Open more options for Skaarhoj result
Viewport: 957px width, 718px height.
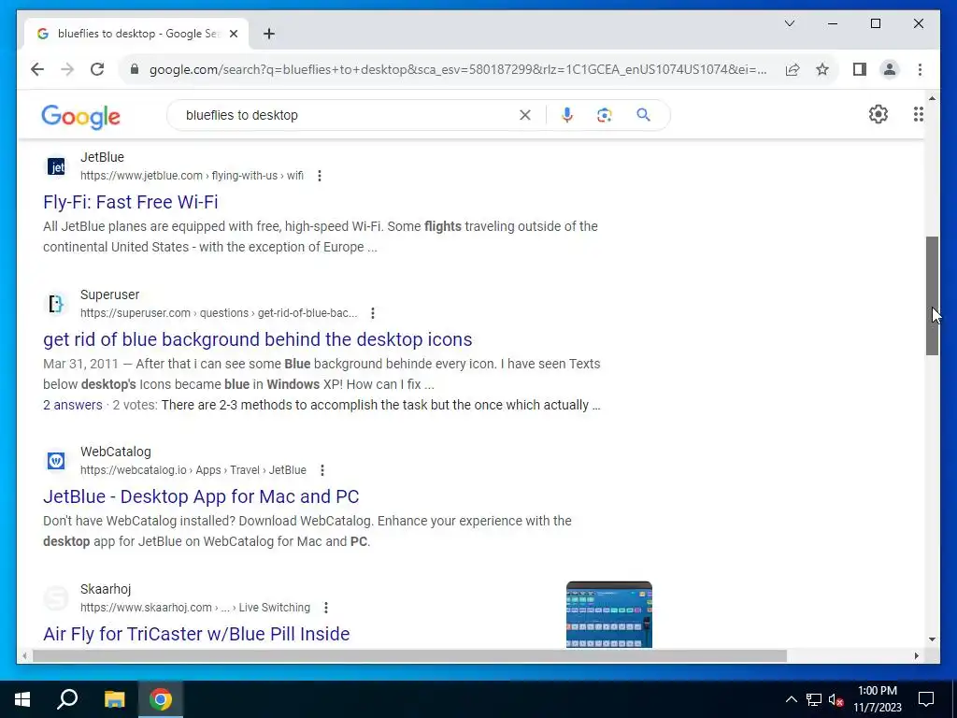pyautogui.click(x=326, y=608)
